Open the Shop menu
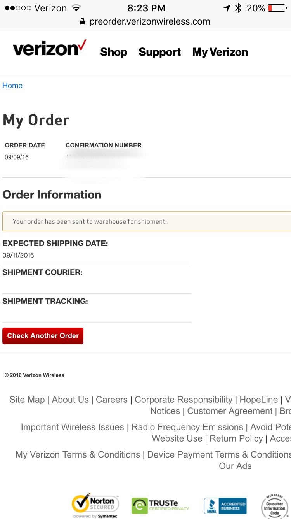This screenshot has width=291, height=519. (x=114, y=52)
